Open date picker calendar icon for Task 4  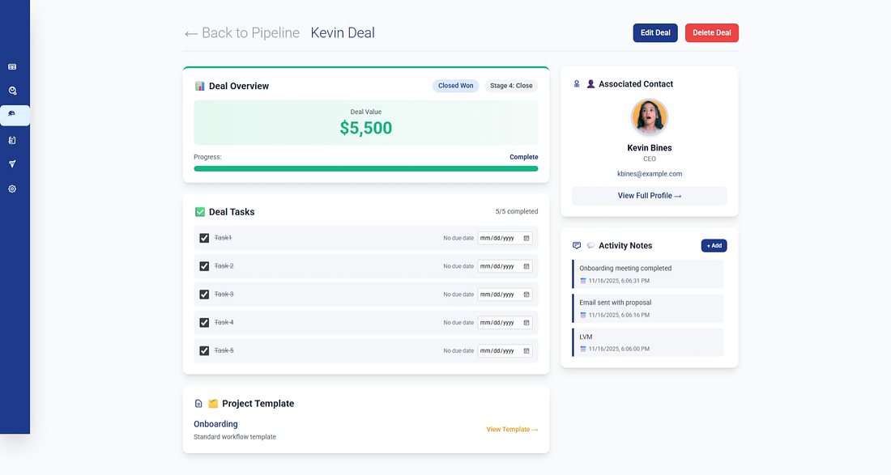(x=526, y=322)
